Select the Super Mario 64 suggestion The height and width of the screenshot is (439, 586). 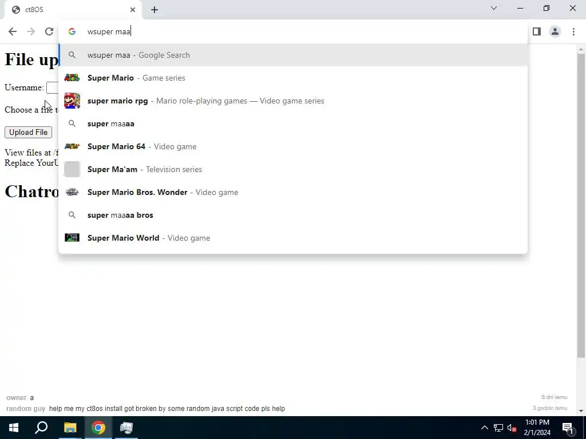(293, 146)
